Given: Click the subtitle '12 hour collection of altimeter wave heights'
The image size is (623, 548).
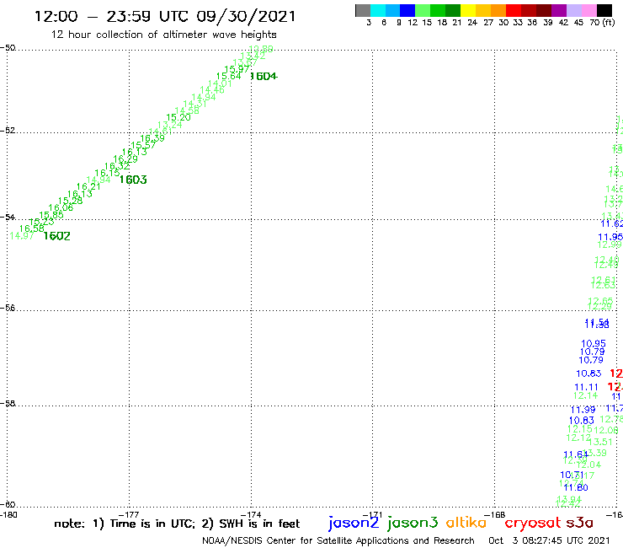Looking at the screenshot, I should coord(163,35).
